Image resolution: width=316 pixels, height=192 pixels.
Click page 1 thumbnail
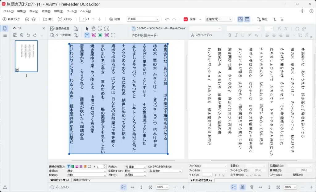click(26, 56)
